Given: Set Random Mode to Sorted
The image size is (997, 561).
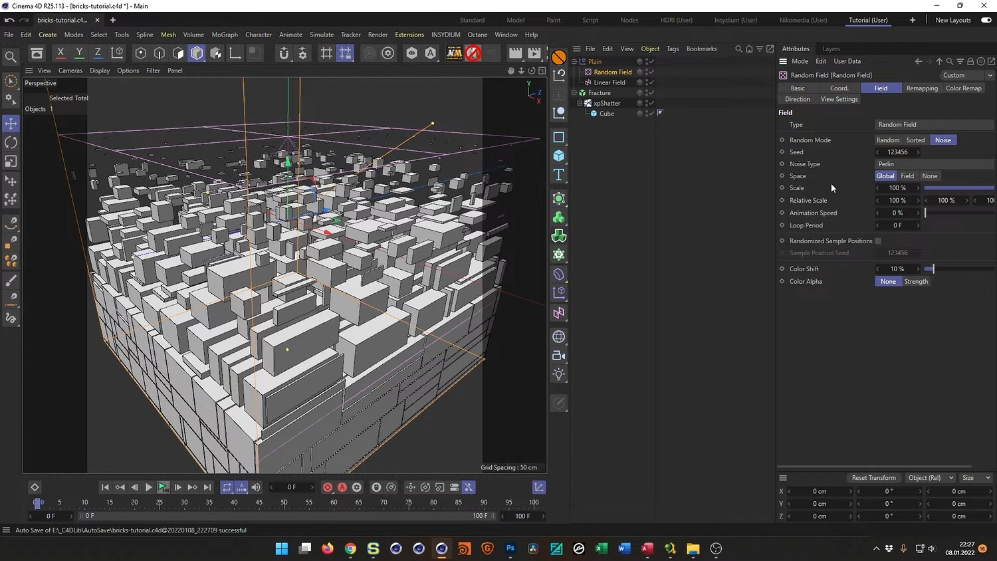Looking at the screenshot, I should click(x=915, y=140).
